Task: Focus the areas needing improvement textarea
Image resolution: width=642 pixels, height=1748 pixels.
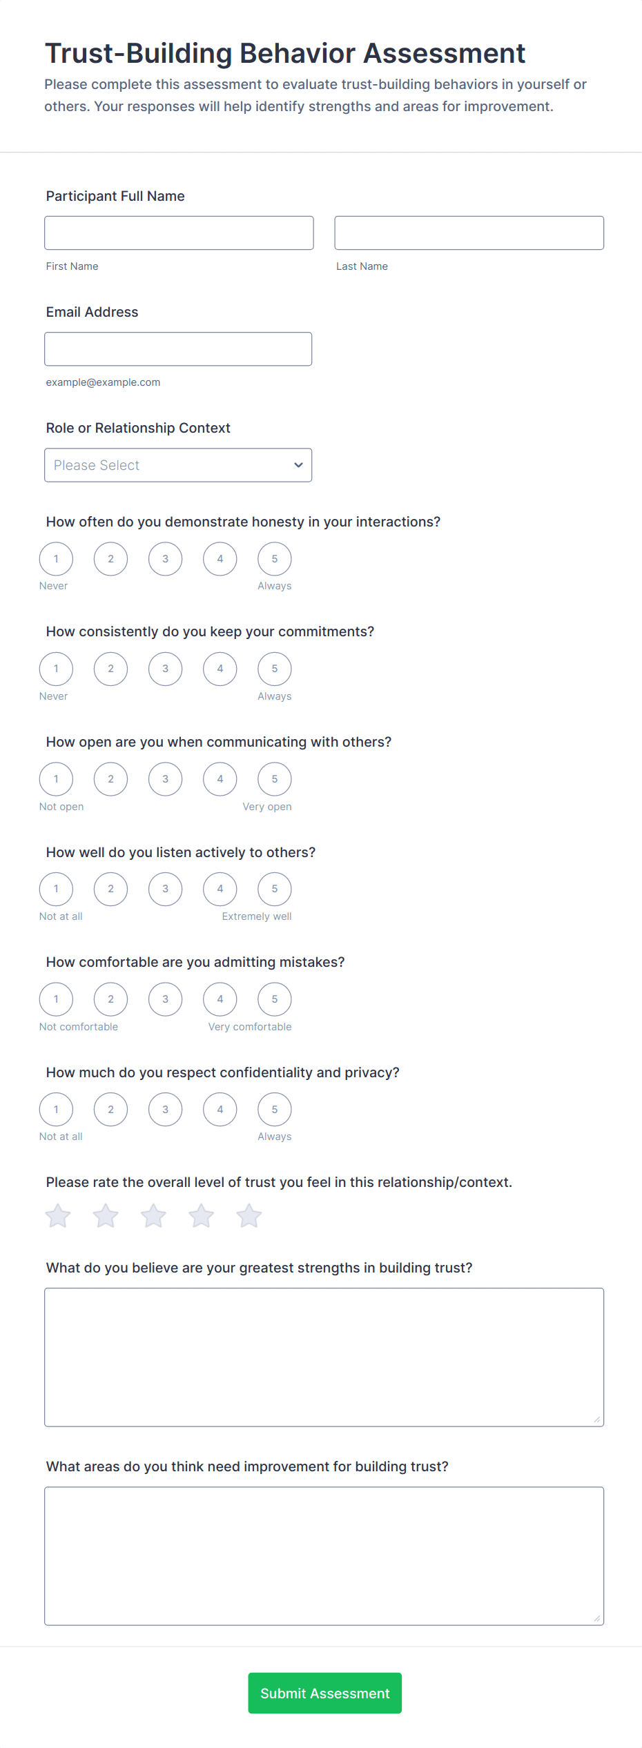Action: 324,1555
